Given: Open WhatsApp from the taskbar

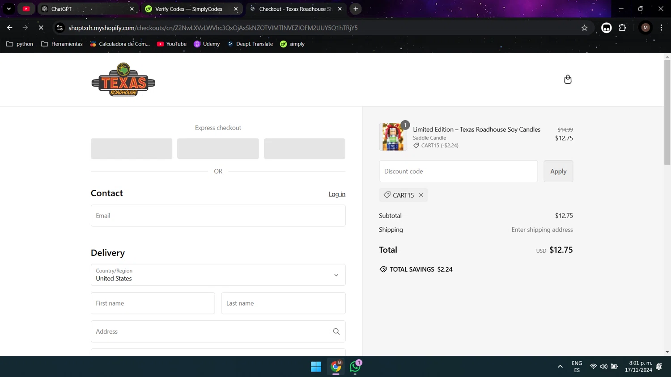Looking at the screenshot, I should (x=355, y=367).
